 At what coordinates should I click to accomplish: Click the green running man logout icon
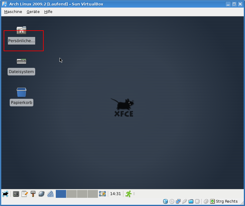point(129,194)
